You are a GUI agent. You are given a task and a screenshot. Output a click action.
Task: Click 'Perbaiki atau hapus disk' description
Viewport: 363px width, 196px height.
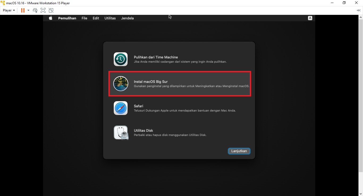[x=170, y=135]
